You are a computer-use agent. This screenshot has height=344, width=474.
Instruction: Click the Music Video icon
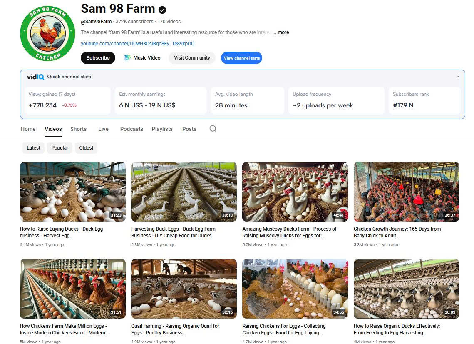pos(127,58)
